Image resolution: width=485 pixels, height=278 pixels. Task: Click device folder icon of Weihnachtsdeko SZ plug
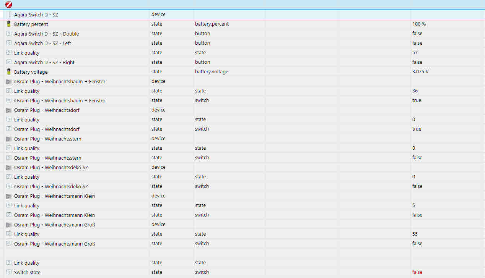tap(9, 168)
